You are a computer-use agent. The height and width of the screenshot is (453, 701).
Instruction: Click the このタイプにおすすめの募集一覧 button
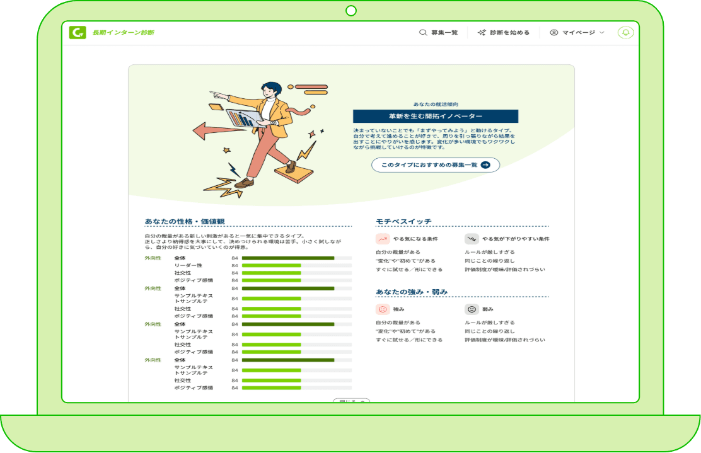436,165
